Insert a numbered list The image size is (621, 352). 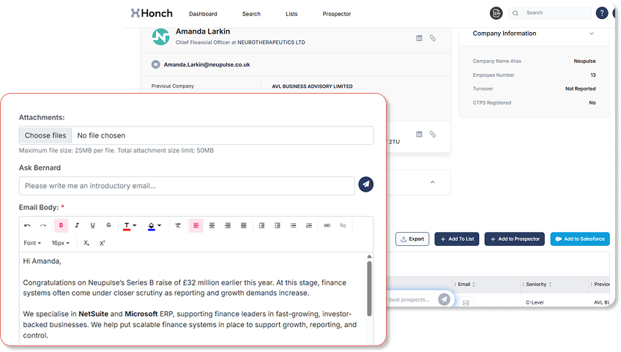tap(309, 225)
